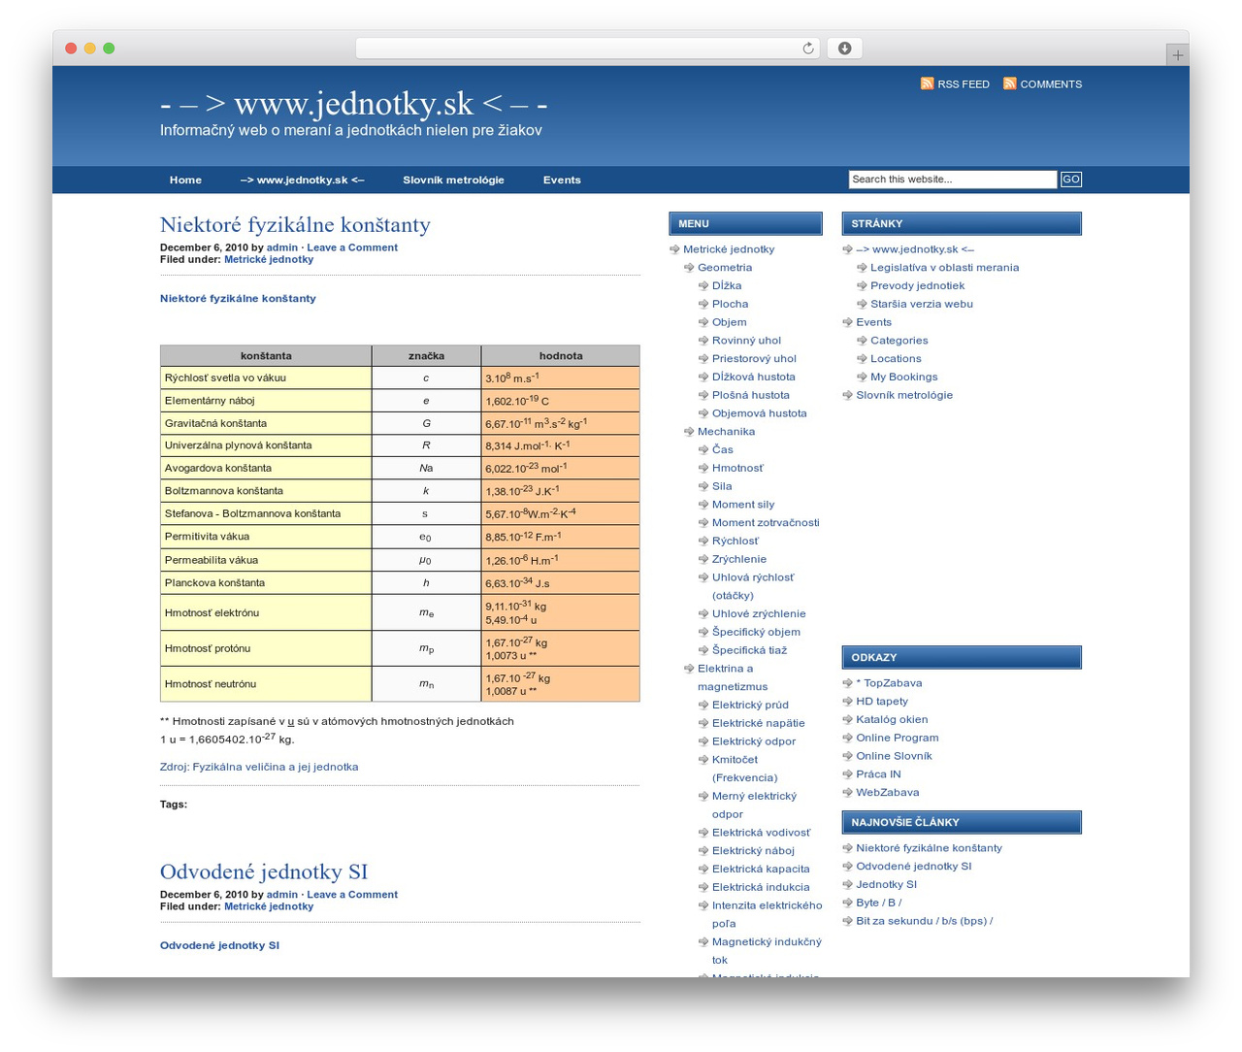Screen dimensions: 1242x1052
Task: Open the My Bookings page link
Action: (903, 377)
